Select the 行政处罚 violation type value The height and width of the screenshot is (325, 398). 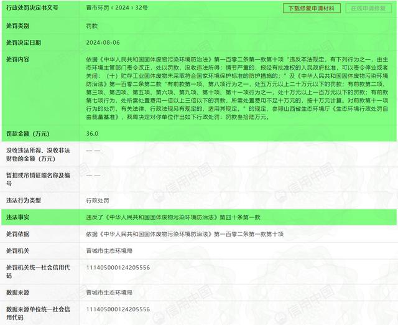[x=98, y=200]
